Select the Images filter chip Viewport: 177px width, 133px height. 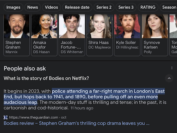click(13, 7)
